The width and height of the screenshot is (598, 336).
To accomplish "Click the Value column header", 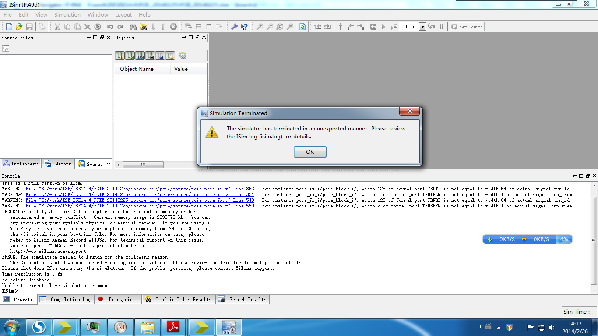I will [x=189, y=69].
